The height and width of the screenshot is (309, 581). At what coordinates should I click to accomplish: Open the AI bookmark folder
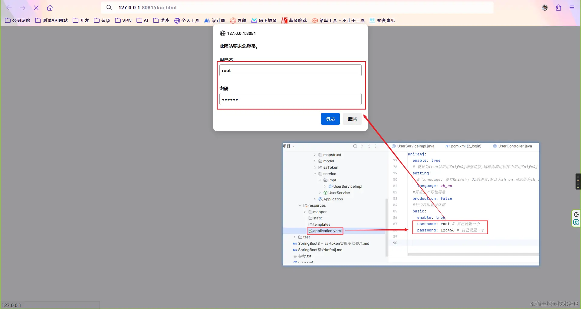click(142, 21)
